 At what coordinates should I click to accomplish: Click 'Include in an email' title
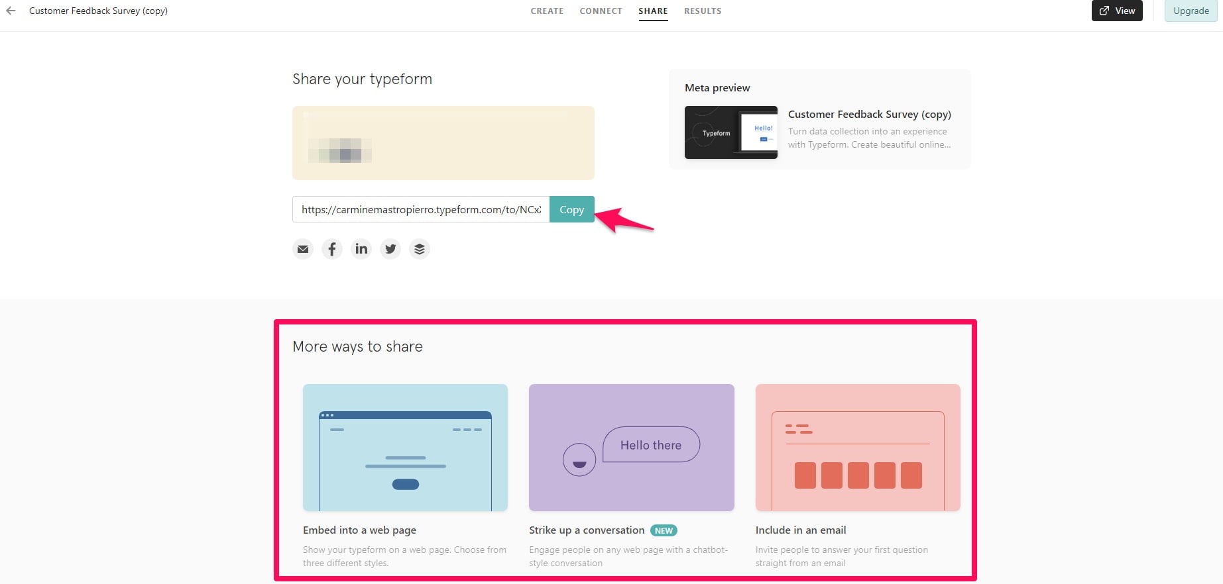tap(801, 530)
